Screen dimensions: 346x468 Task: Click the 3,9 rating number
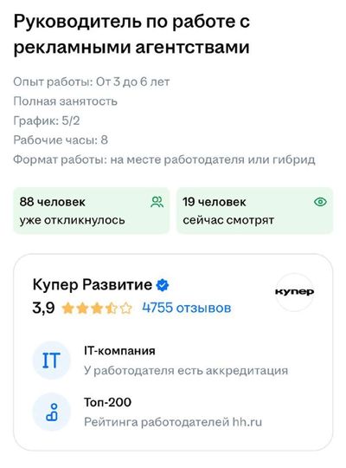pyautogui.click(x=43, y=308)
